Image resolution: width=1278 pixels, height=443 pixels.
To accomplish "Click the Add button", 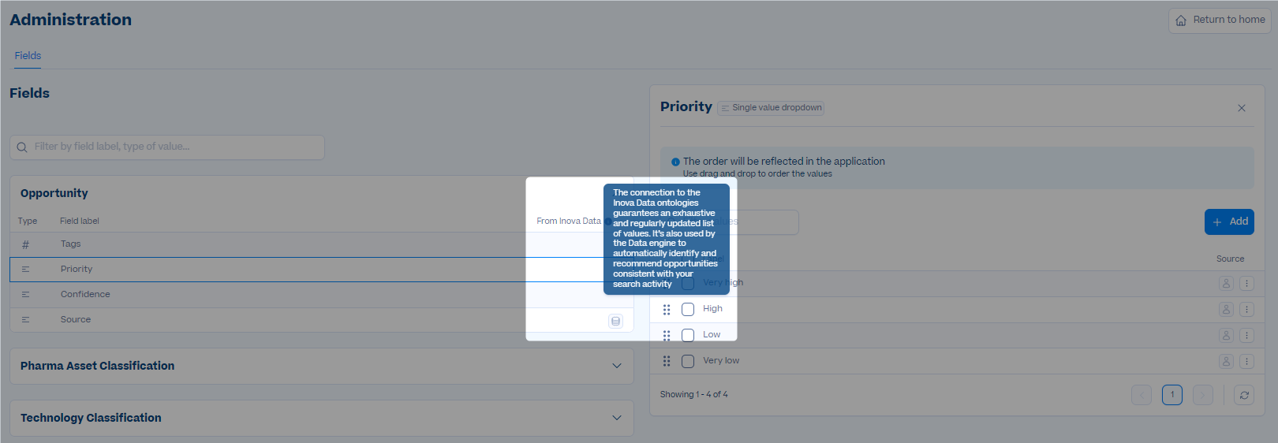I will pyautogui.click(x=1229, y=221).
